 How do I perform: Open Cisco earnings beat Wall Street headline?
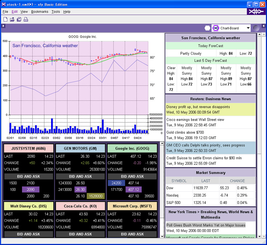pos(195,120)
